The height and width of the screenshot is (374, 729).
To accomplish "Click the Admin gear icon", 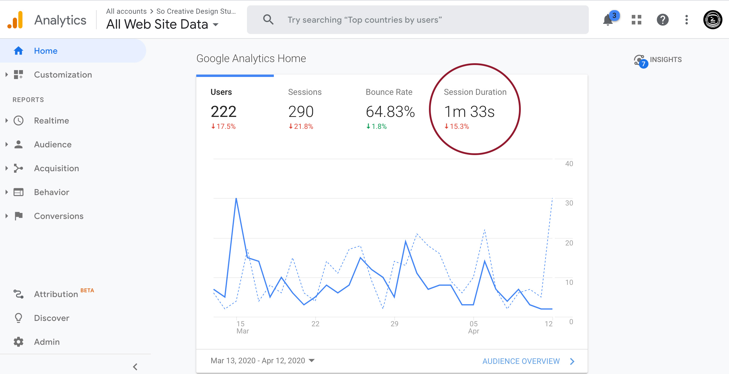I will (18, 342).
